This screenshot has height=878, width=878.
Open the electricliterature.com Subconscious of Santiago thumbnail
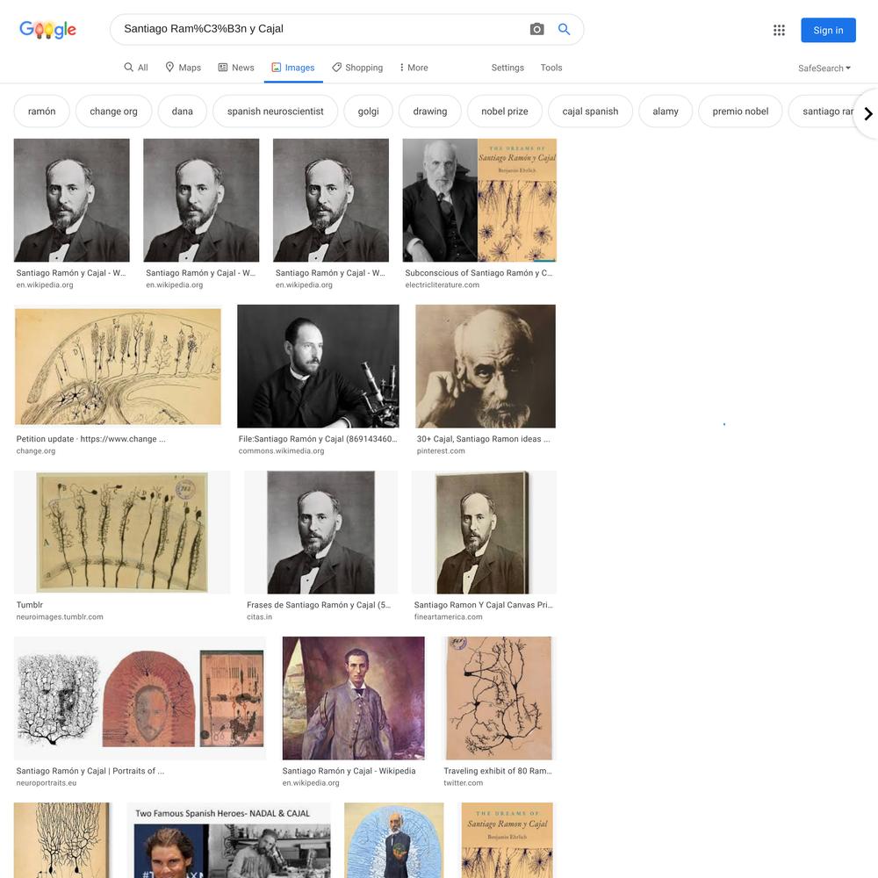click(x=479, y=200)
